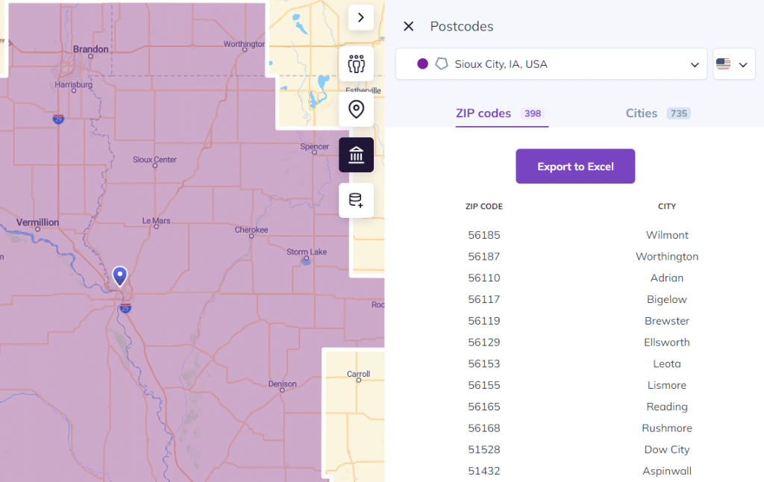Click the purple color dot for Sioux City
This screenshot has height=482, width=764.
[422, 64]
